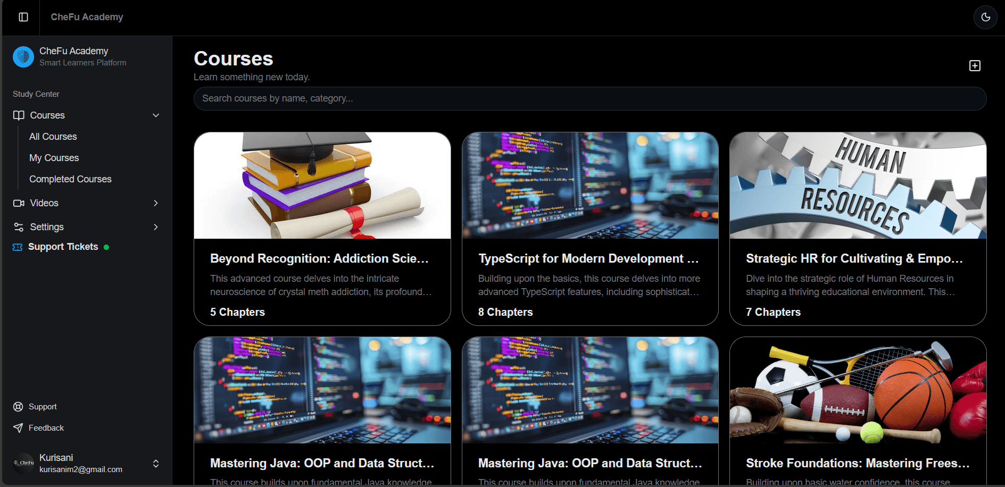
Task: Click the Human Resources course description text
Action: pos(851,285)
